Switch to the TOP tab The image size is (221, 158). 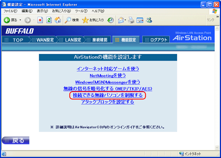[15, 40]
